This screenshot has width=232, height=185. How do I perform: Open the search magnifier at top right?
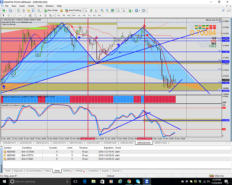223,10
